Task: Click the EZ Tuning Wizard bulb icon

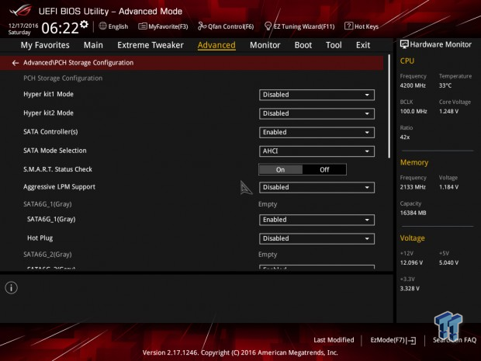Action: click(x=268, y=26)
